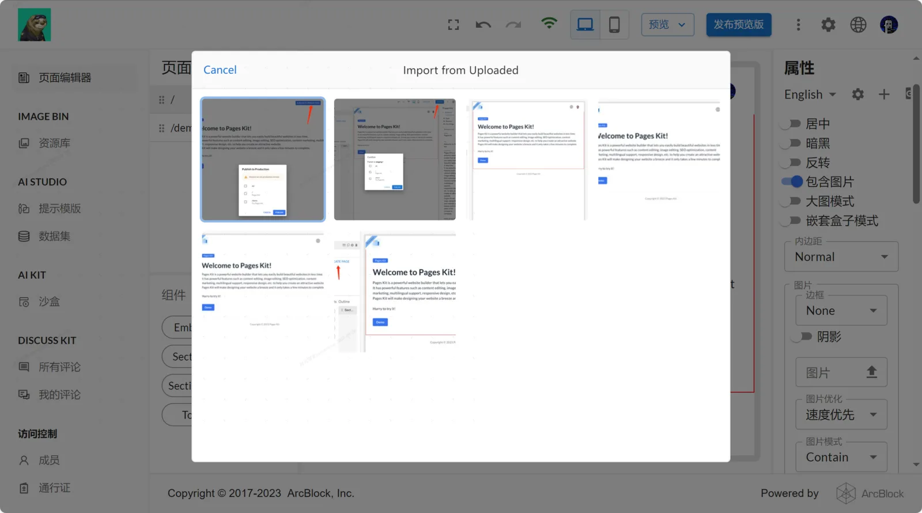Open 所有评论 in the sidebar
Viewport: 922px width, 513px height.
[75, 367]
